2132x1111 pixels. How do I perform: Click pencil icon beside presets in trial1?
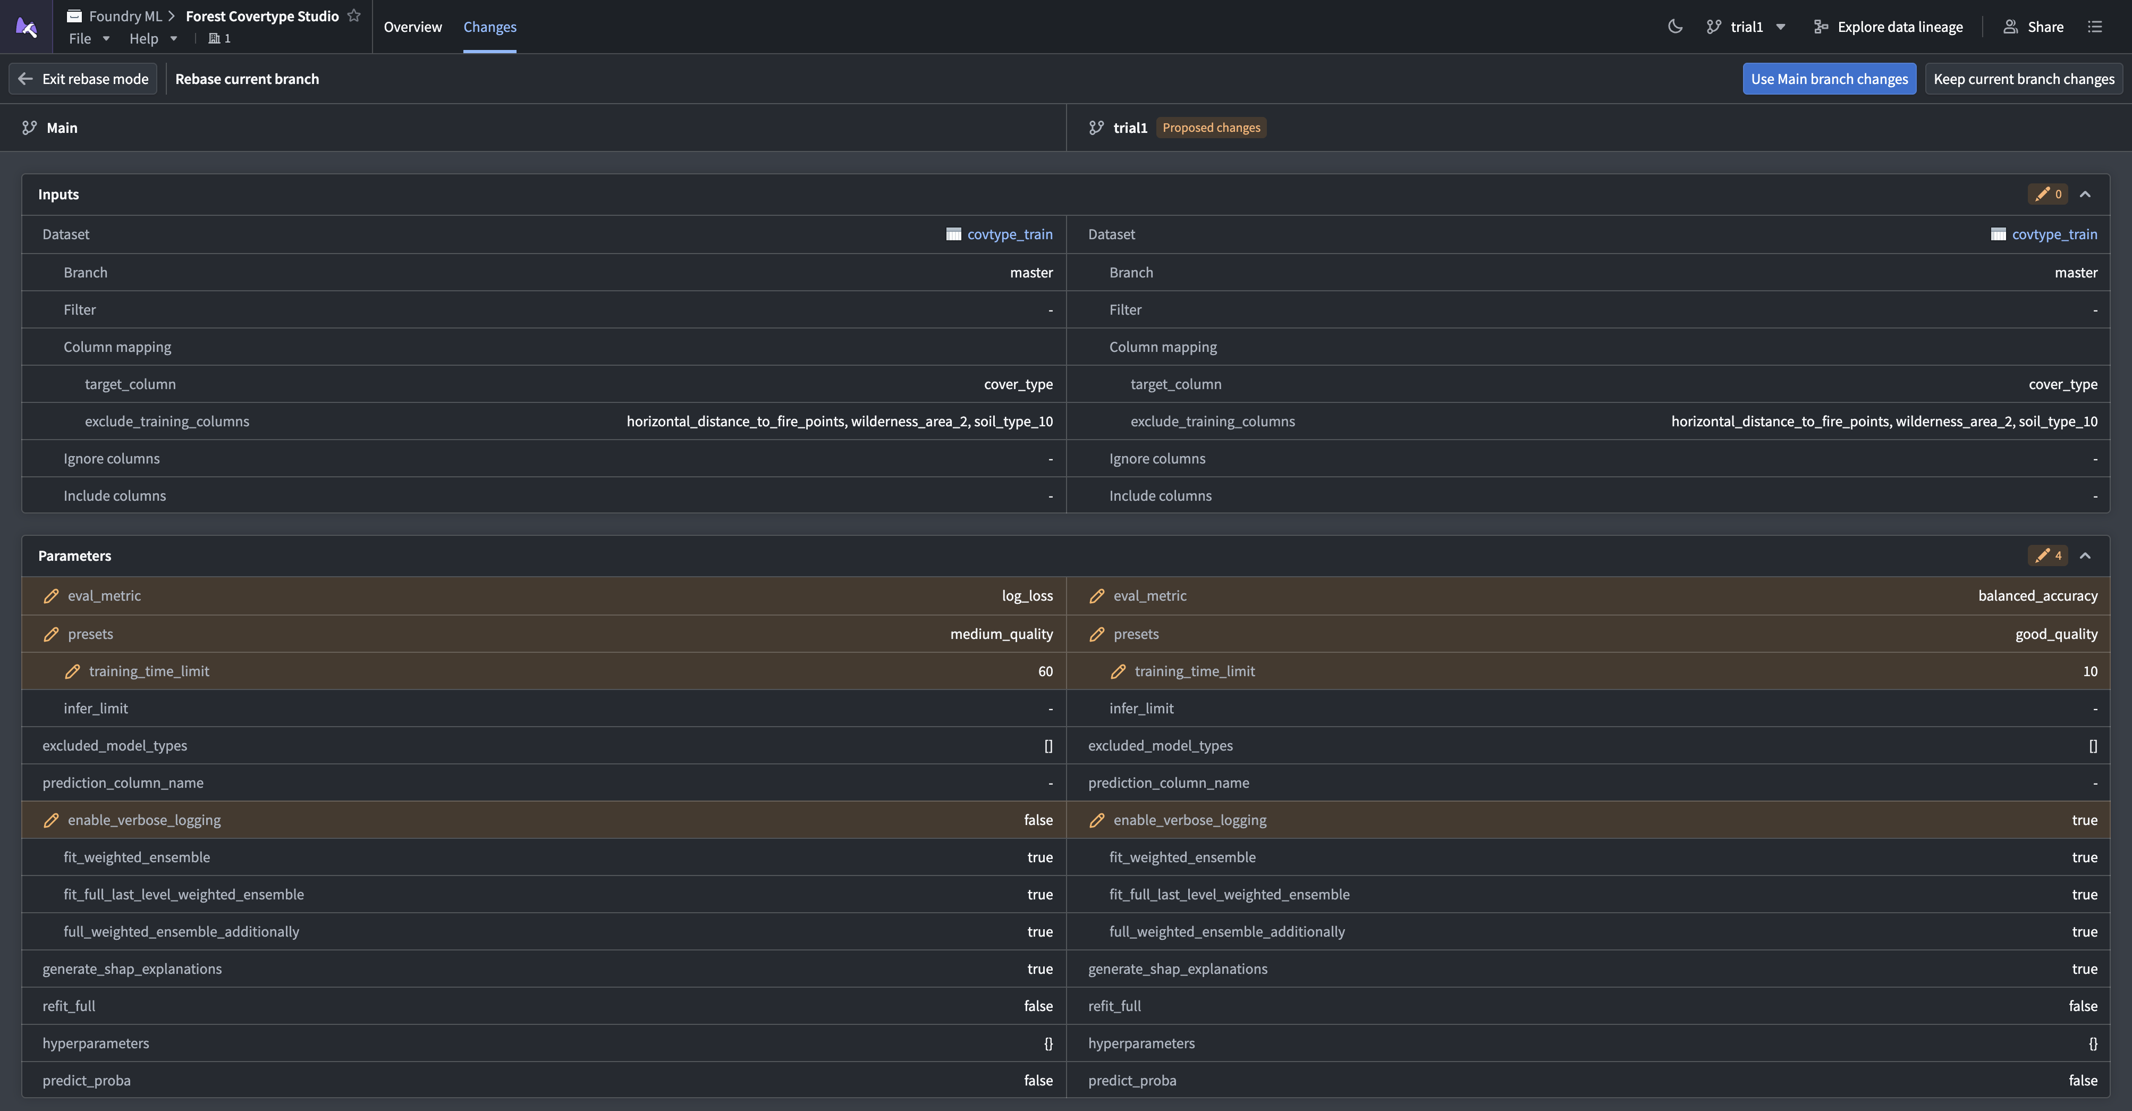coord(1097,634)
